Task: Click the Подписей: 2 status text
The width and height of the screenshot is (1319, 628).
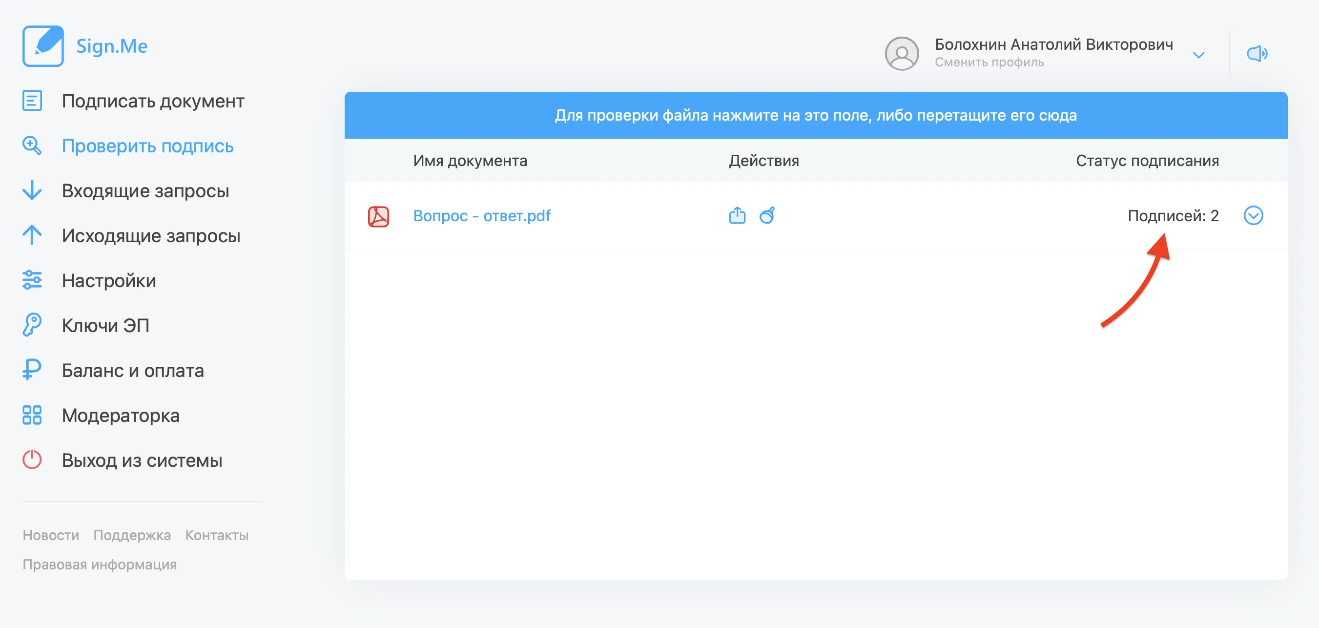Action: (x=1173, y=216)
